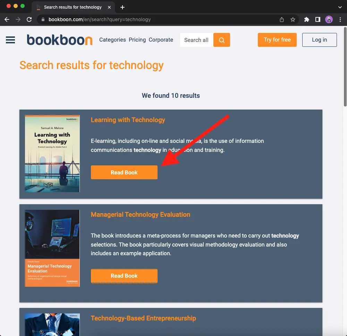This screenshot has width=347, height=336.
Task: Open the Chrome profile avatar
Action: coord(329,19)
